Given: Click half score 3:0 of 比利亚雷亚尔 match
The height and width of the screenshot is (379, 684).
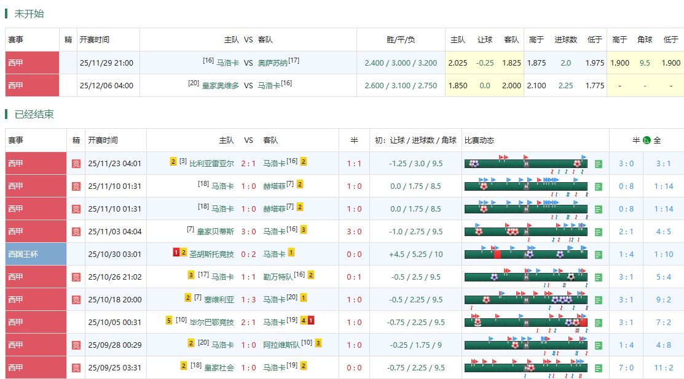Looking at the screenshot, I should [626, 163].
